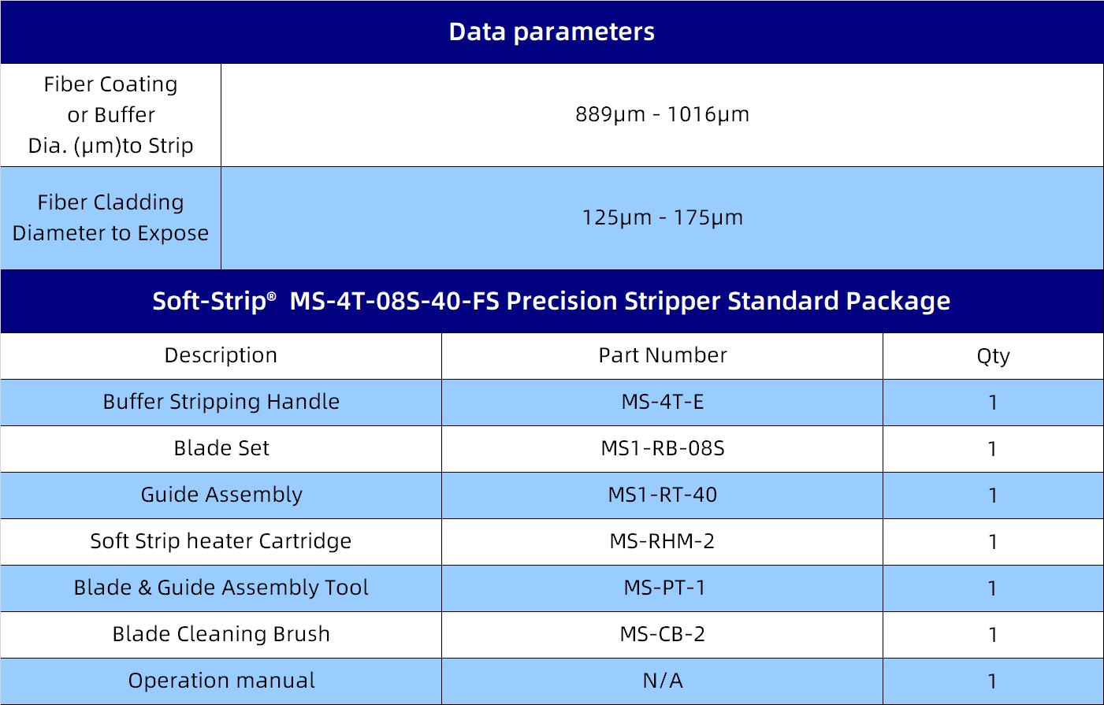
Task: Select the Guide Assembly description cell
Action: [x=221, y=495]
